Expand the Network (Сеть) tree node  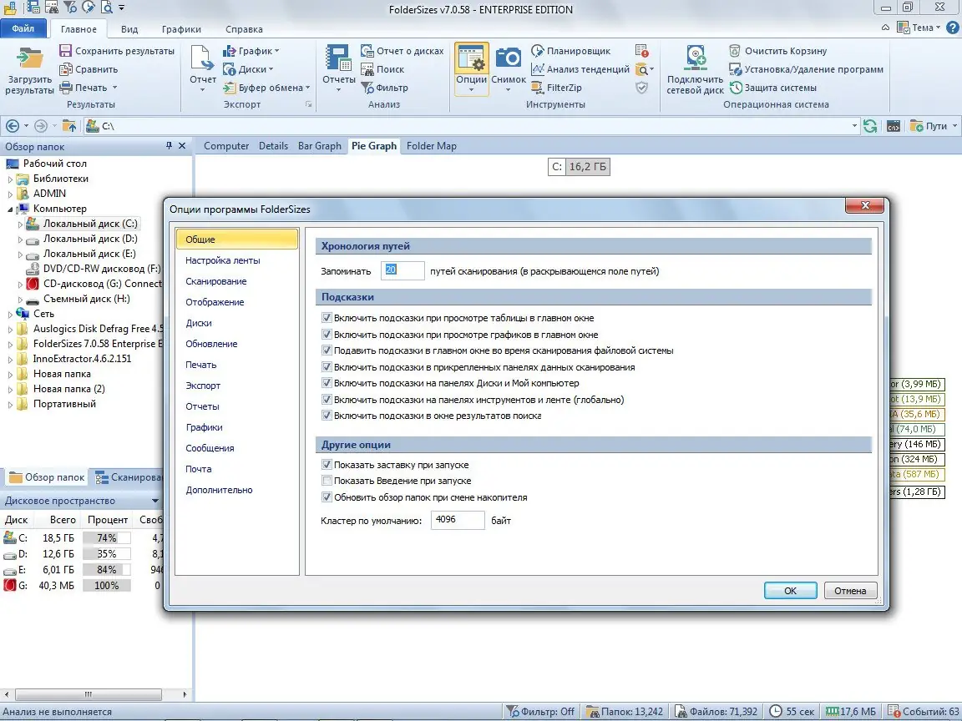[x=10, y=314]
